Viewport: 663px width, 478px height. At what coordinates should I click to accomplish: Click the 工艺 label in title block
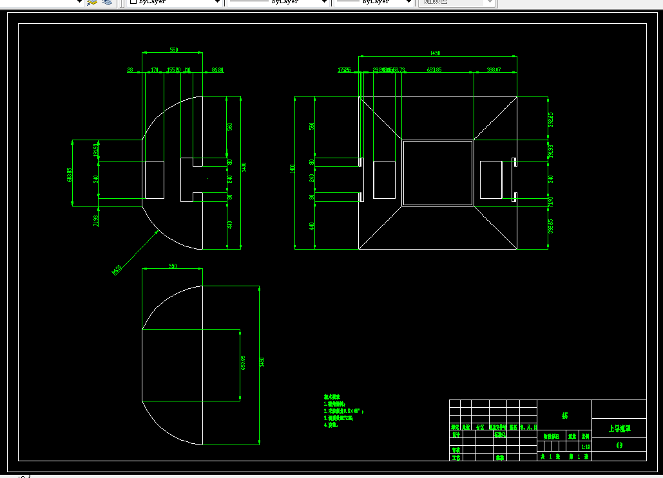pos(456,457)
